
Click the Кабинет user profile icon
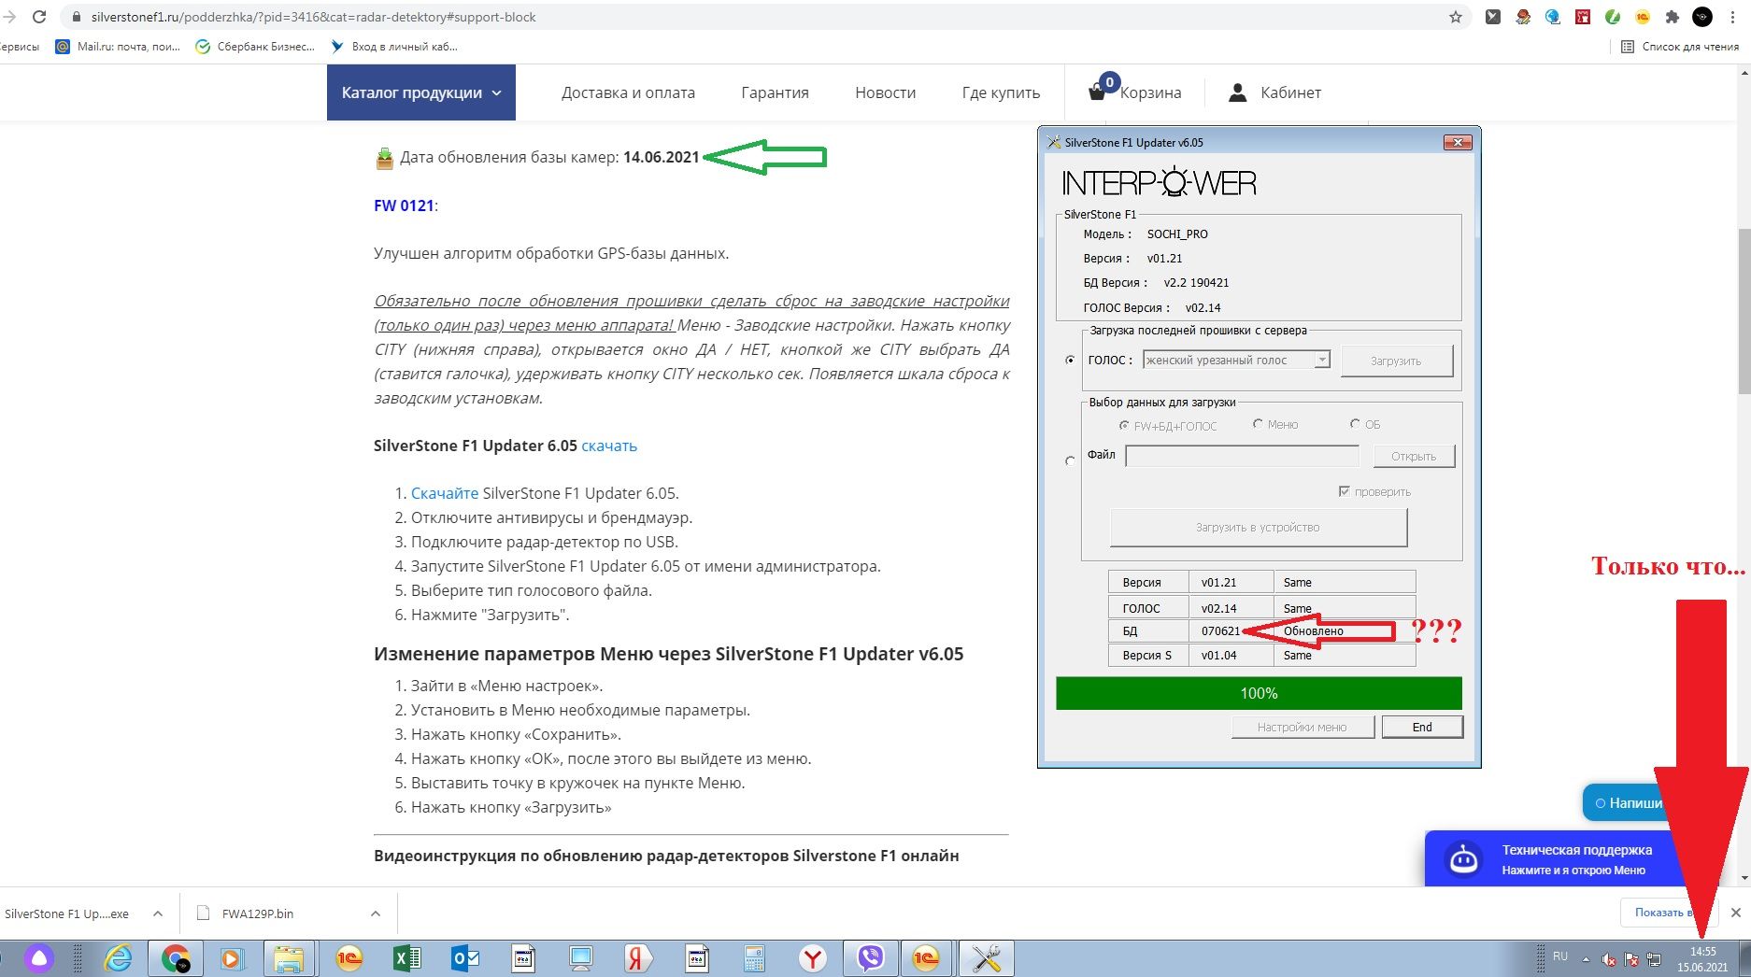[1237, 92]
